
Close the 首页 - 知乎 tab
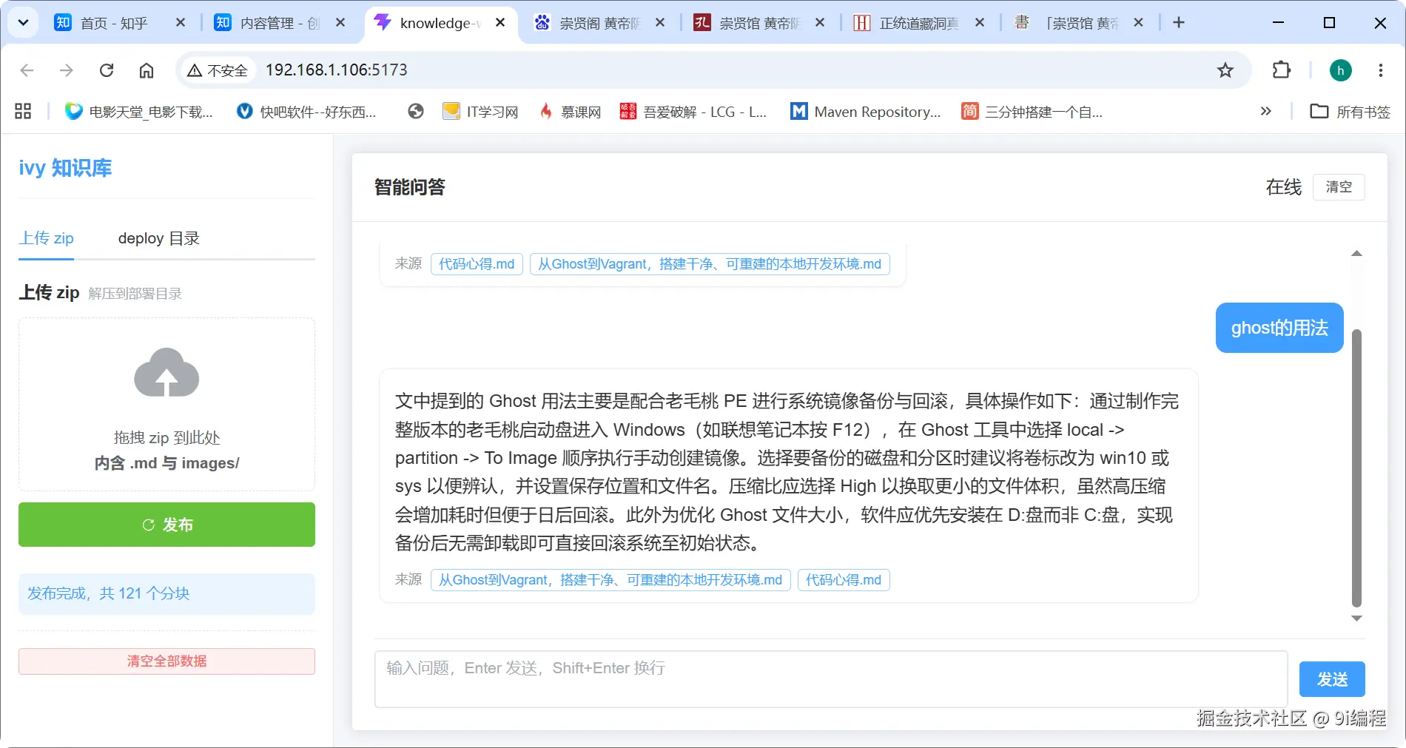[x=180, y=23]
